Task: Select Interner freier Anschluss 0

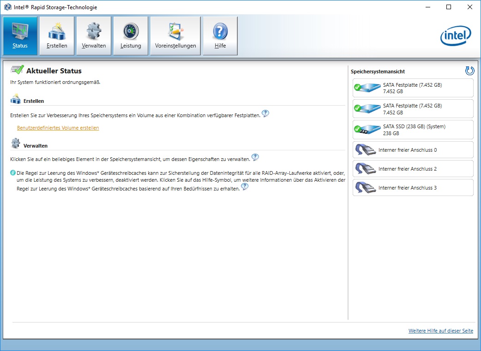Action: [413, 150]
